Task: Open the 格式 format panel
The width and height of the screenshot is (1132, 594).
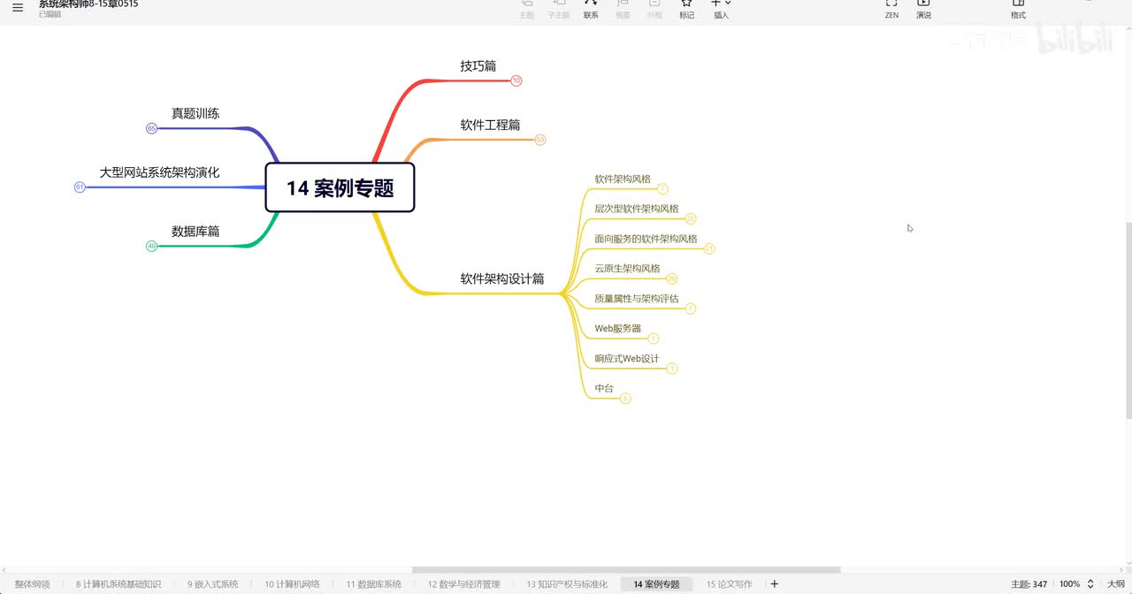Action: (x=1019, y=9)
